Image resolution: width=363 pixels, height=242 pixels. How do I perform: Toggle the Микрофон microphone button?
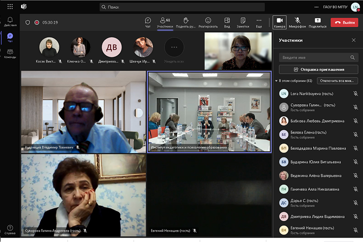tap(298, 21)
